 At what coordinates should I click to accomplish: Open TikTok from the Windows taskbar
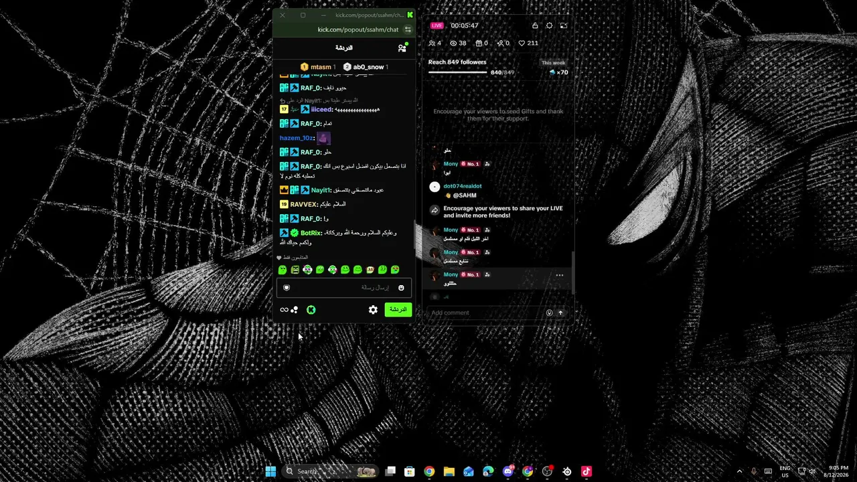(587, 471)
